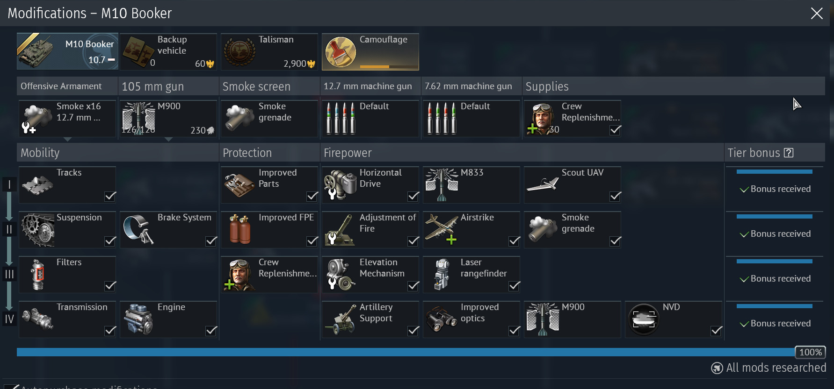The image size is (834, 389).
Task: Click the Talisman emblem icon
Action: [x=239, y=52]
